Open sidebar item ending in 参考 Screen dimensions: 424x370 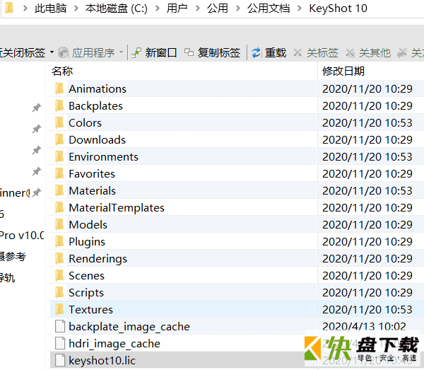coord(13,256)
